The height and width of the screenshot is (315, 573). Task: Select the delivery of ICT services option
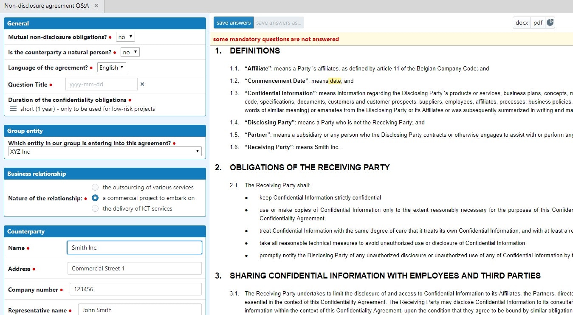point(95,208)
